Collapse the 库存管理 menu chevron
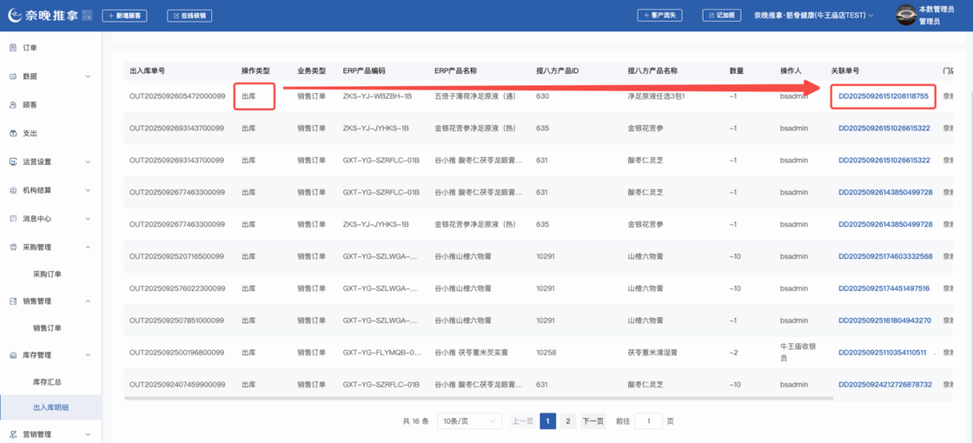Image resolution: width=973 pixels, height=443 pixels. [x=88, y=355]
